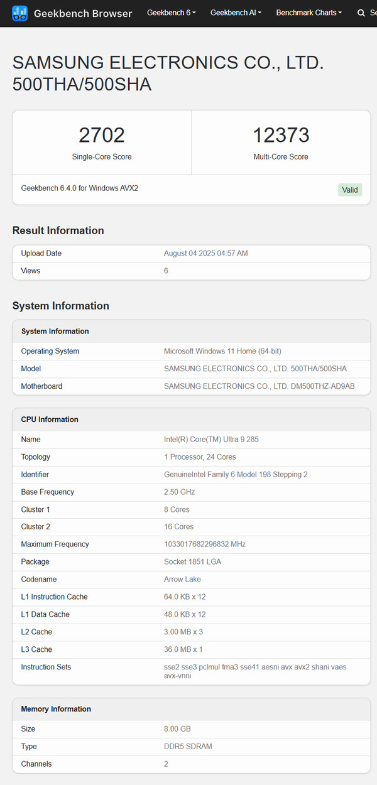Select Cluster 2 value 16 Cores
377x785 pixels.
(x=179, y=527)
